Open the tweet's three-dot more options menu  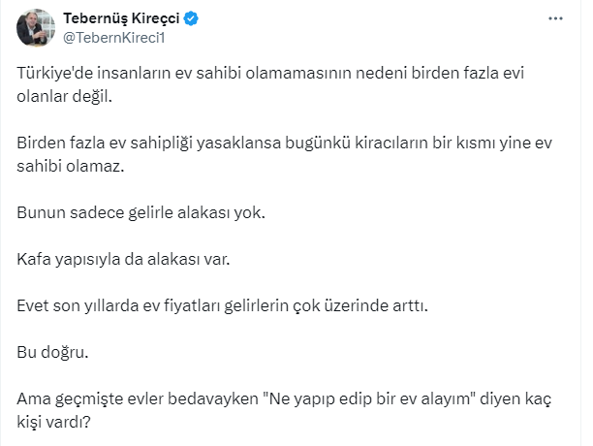[553, 18]
